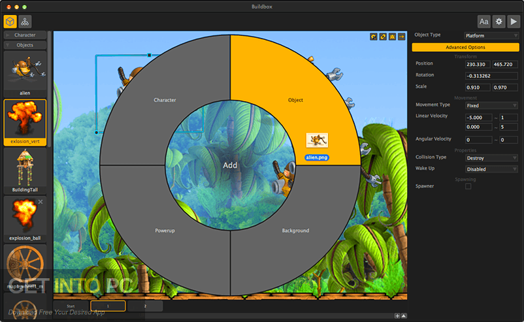Click the asset sidebar vertical scrollbar

pos(50,89)
